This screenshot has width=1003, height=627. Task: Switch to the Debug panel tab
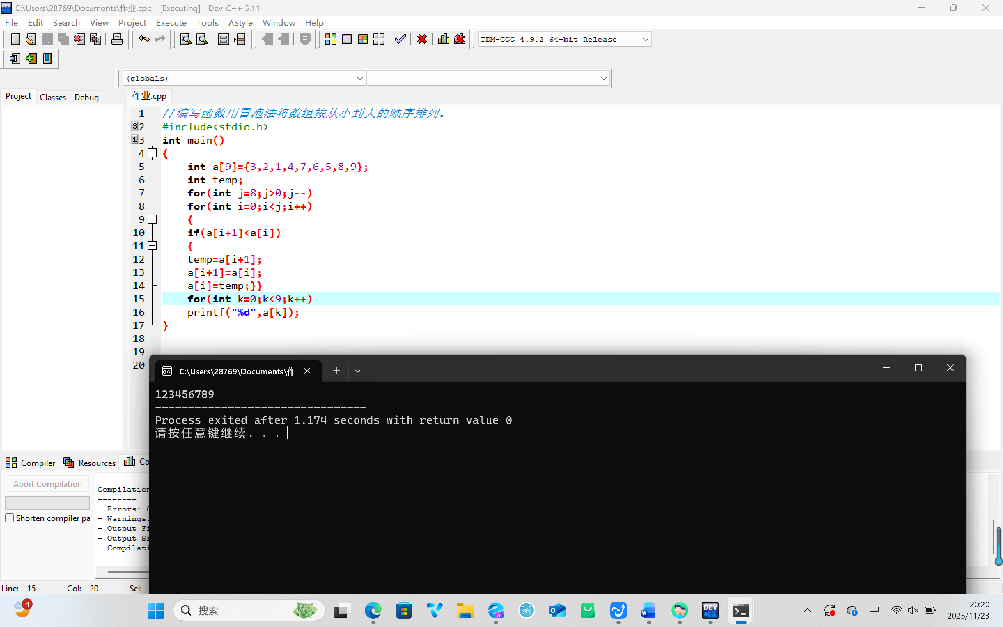[x=86, y=97]
